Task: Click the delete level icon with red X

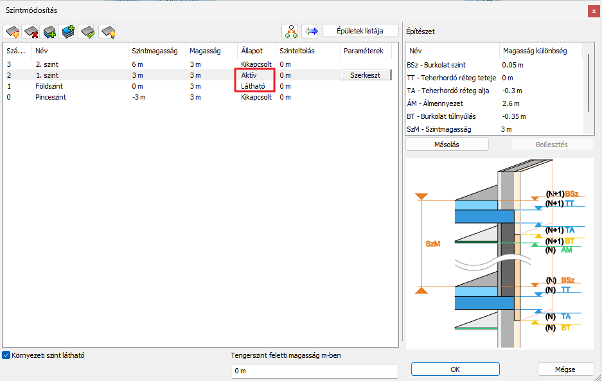Action: (30, 31)
